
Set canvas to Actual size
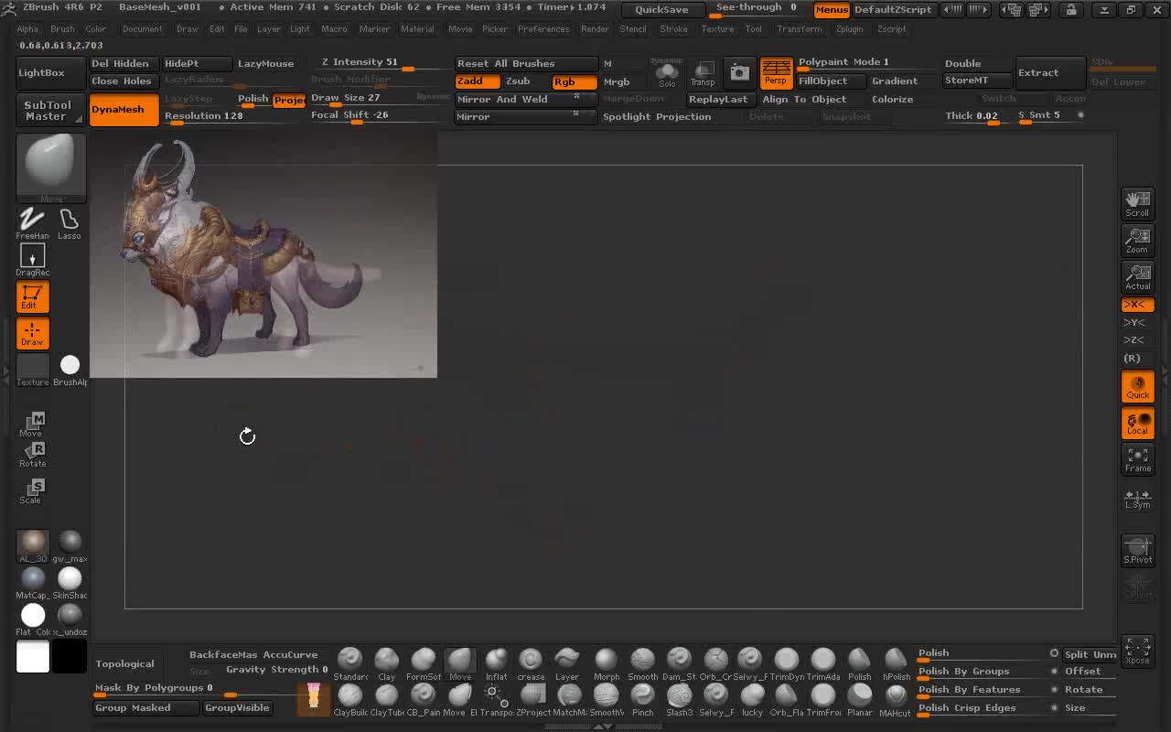[x=1137, y=276]
